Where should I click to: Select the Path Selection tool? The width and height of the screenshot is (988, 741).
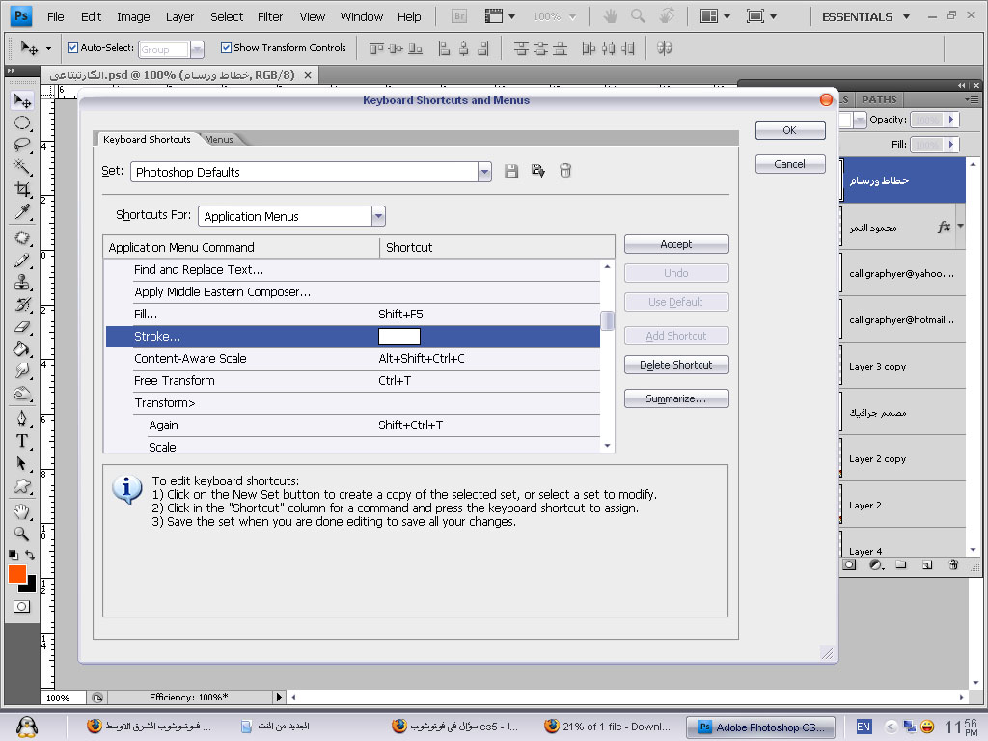pyautogui.click(x=22, y=464)
